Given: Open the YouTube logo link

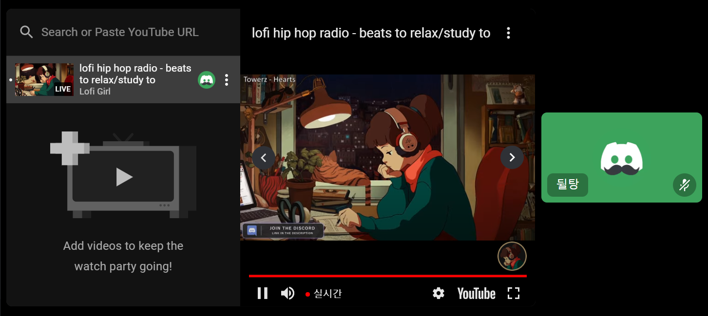Looking at the screenshot, I should tap(476, 293).
